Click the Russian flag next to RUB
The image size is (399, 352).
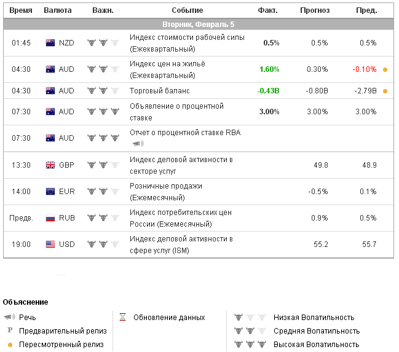click(50, 217)
